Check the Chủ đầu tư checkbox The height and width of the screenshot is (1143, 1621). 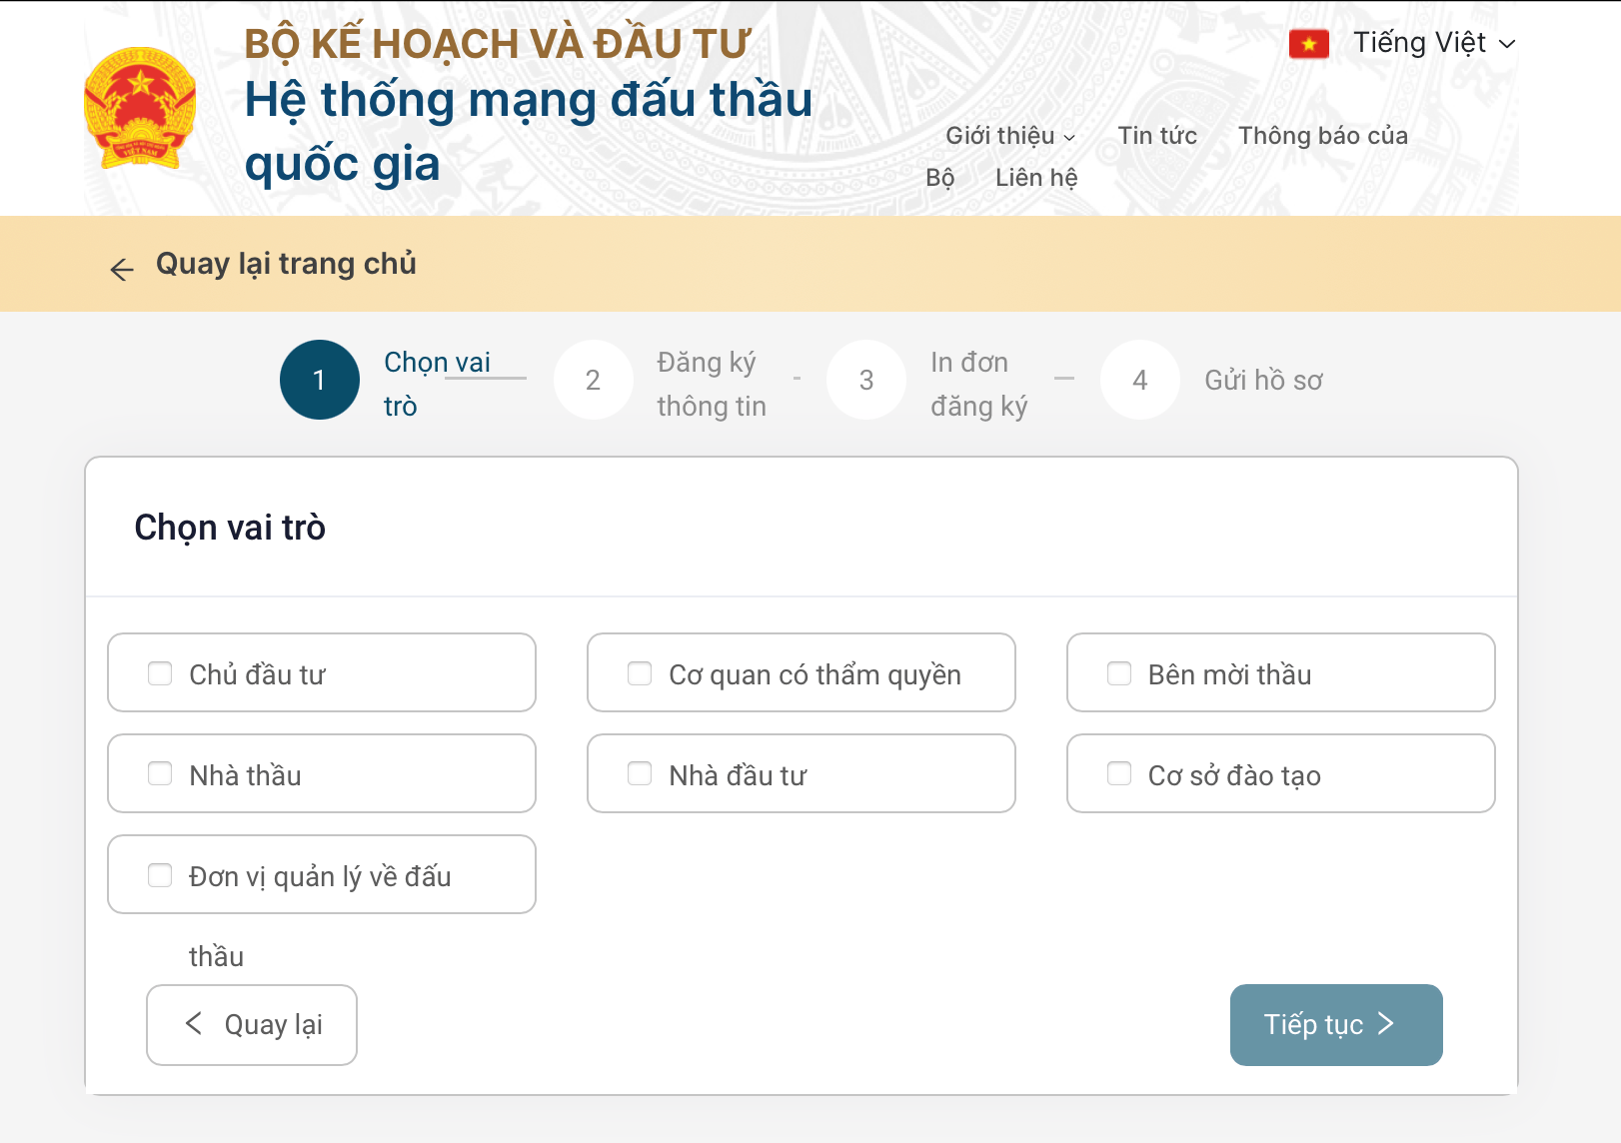point(160,673)
